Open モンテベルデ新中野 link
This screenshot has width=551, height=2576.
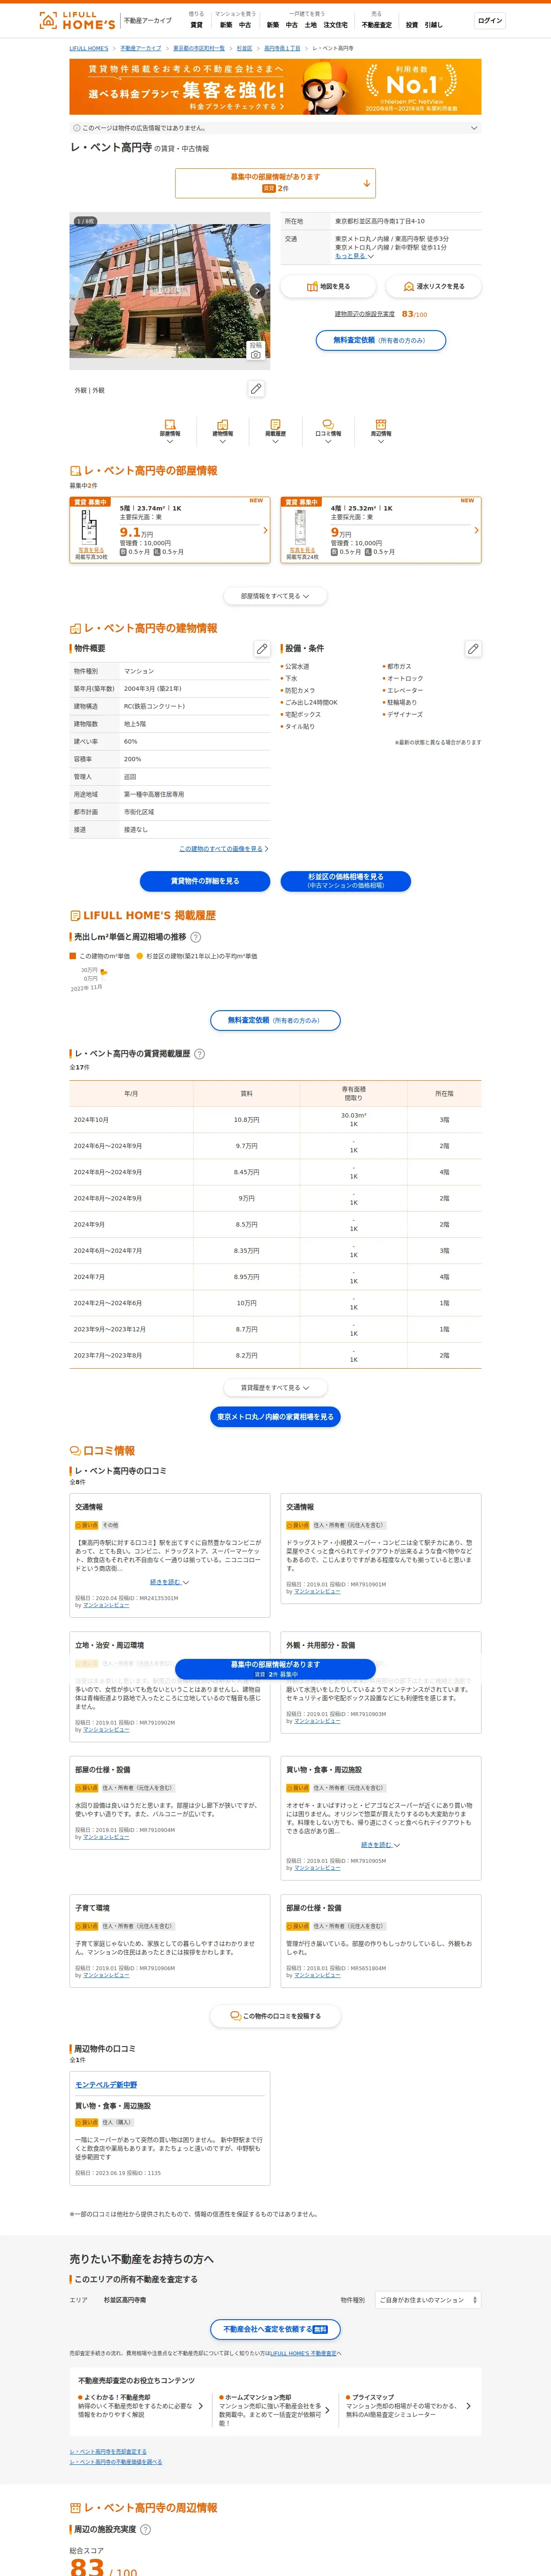pyautogui.click(x=106, y=2085)
